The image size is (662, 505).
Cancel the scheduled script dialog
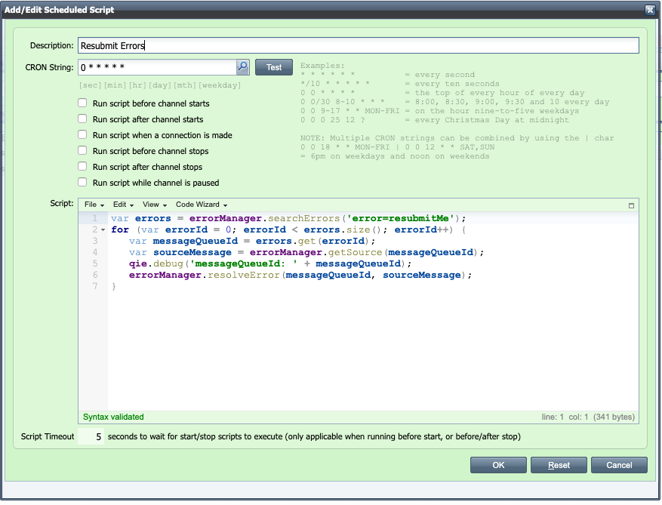coord(619,465)
